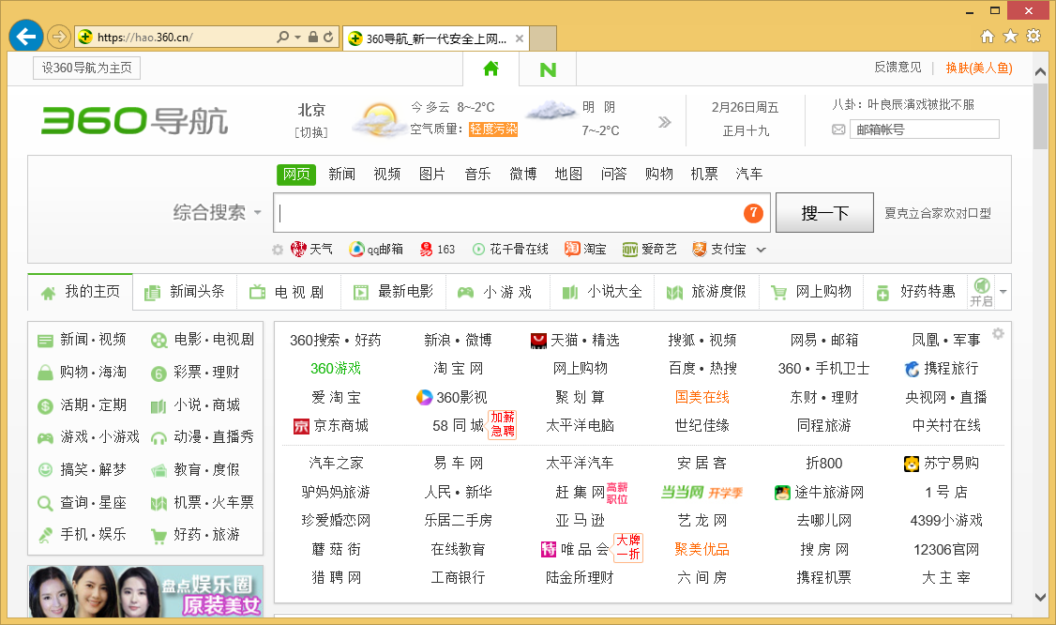Click the page scroll down arrow
This screenshot has width=1056, height=625.
(x=1040, y=598)
